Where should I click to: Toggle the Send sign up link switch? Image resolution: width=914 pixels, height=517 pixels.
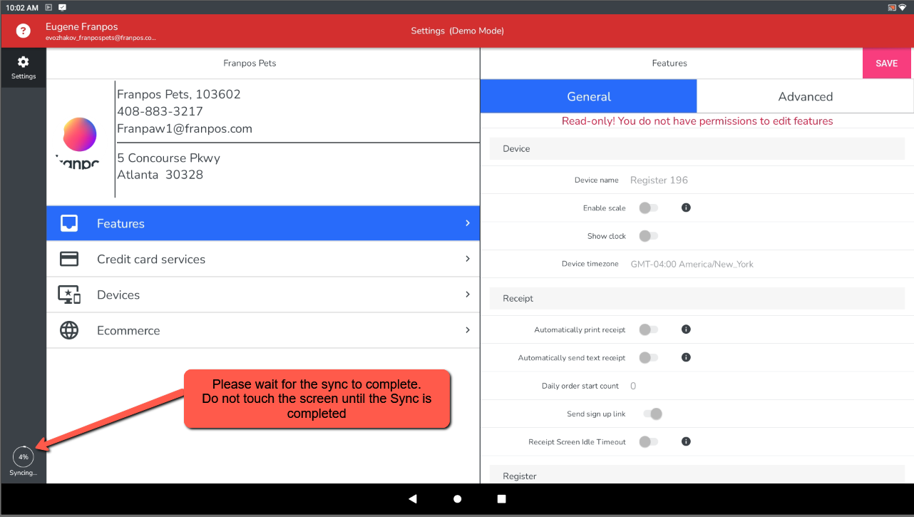tap(652, 414)
